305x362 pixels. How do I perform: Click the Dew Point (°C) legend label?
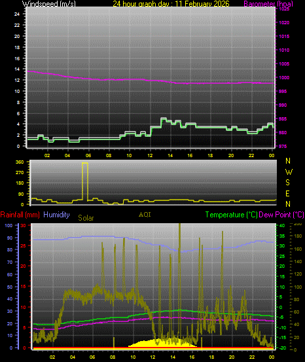pyautogui.click(x=281, y=215)
